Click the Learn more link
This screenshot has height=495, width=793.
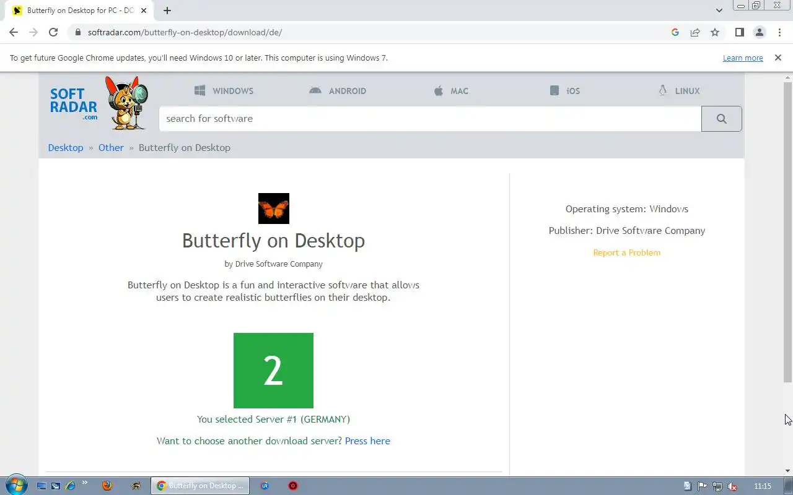[743, 58]
